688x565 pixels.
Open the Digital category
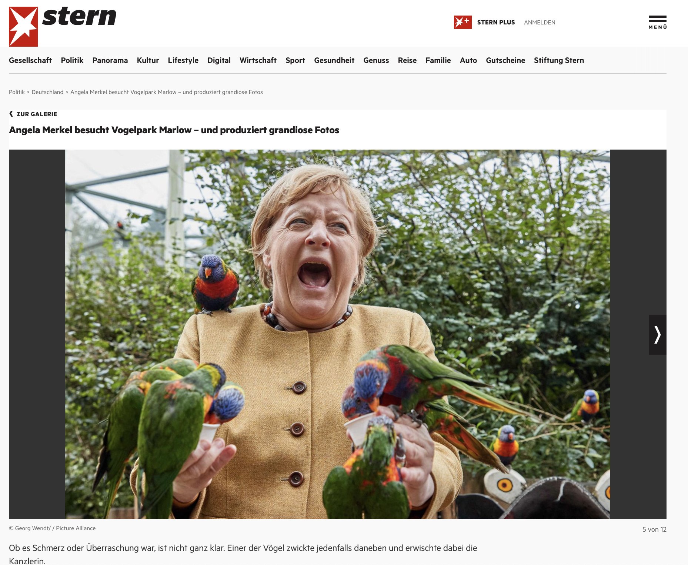point(219,60)
